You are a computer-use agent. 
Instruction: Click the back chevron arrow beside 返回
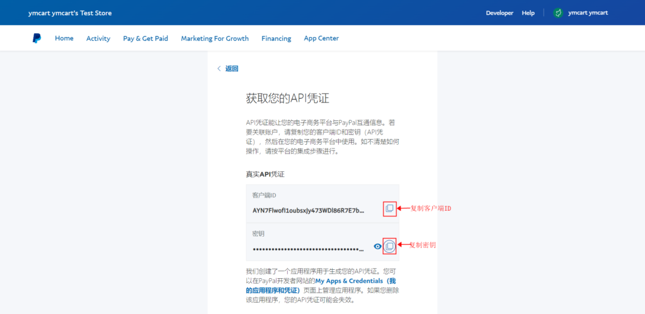219,69
